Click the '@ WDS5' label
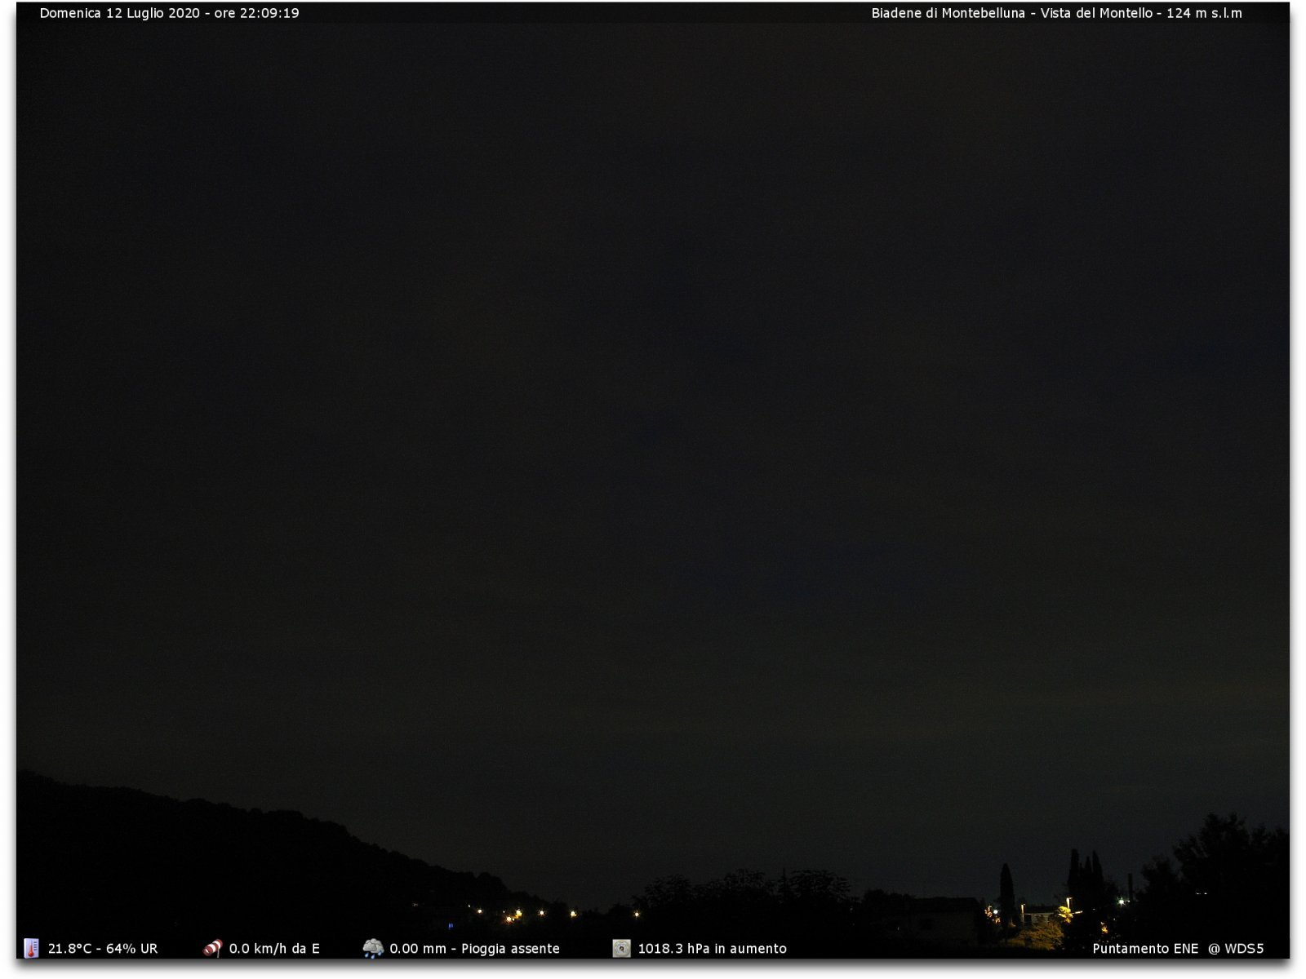 click(x=1236, y=949)
